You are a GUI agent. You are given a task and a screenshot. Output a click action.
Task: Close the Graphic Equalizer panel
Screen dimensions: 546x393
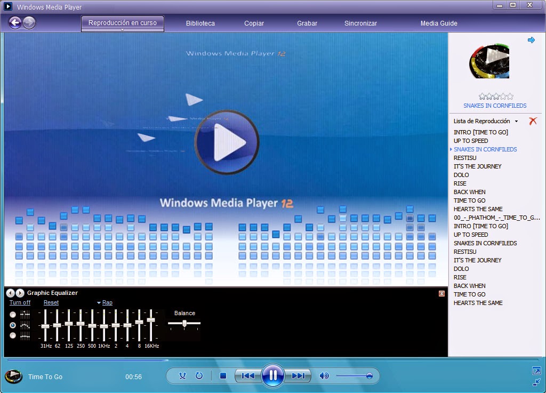tap(441, 293)
